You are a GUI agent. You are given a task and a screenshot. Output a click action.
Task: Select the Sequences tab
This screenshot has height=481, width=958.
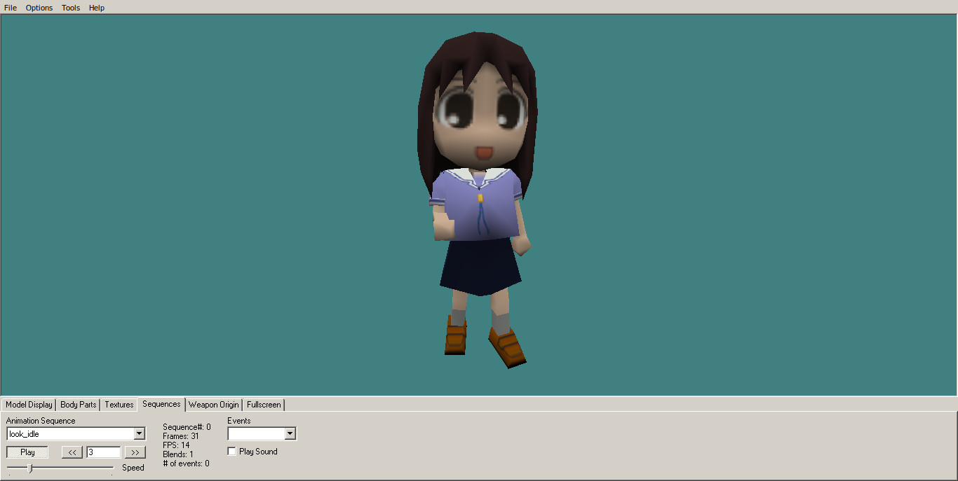pos(161,404)
